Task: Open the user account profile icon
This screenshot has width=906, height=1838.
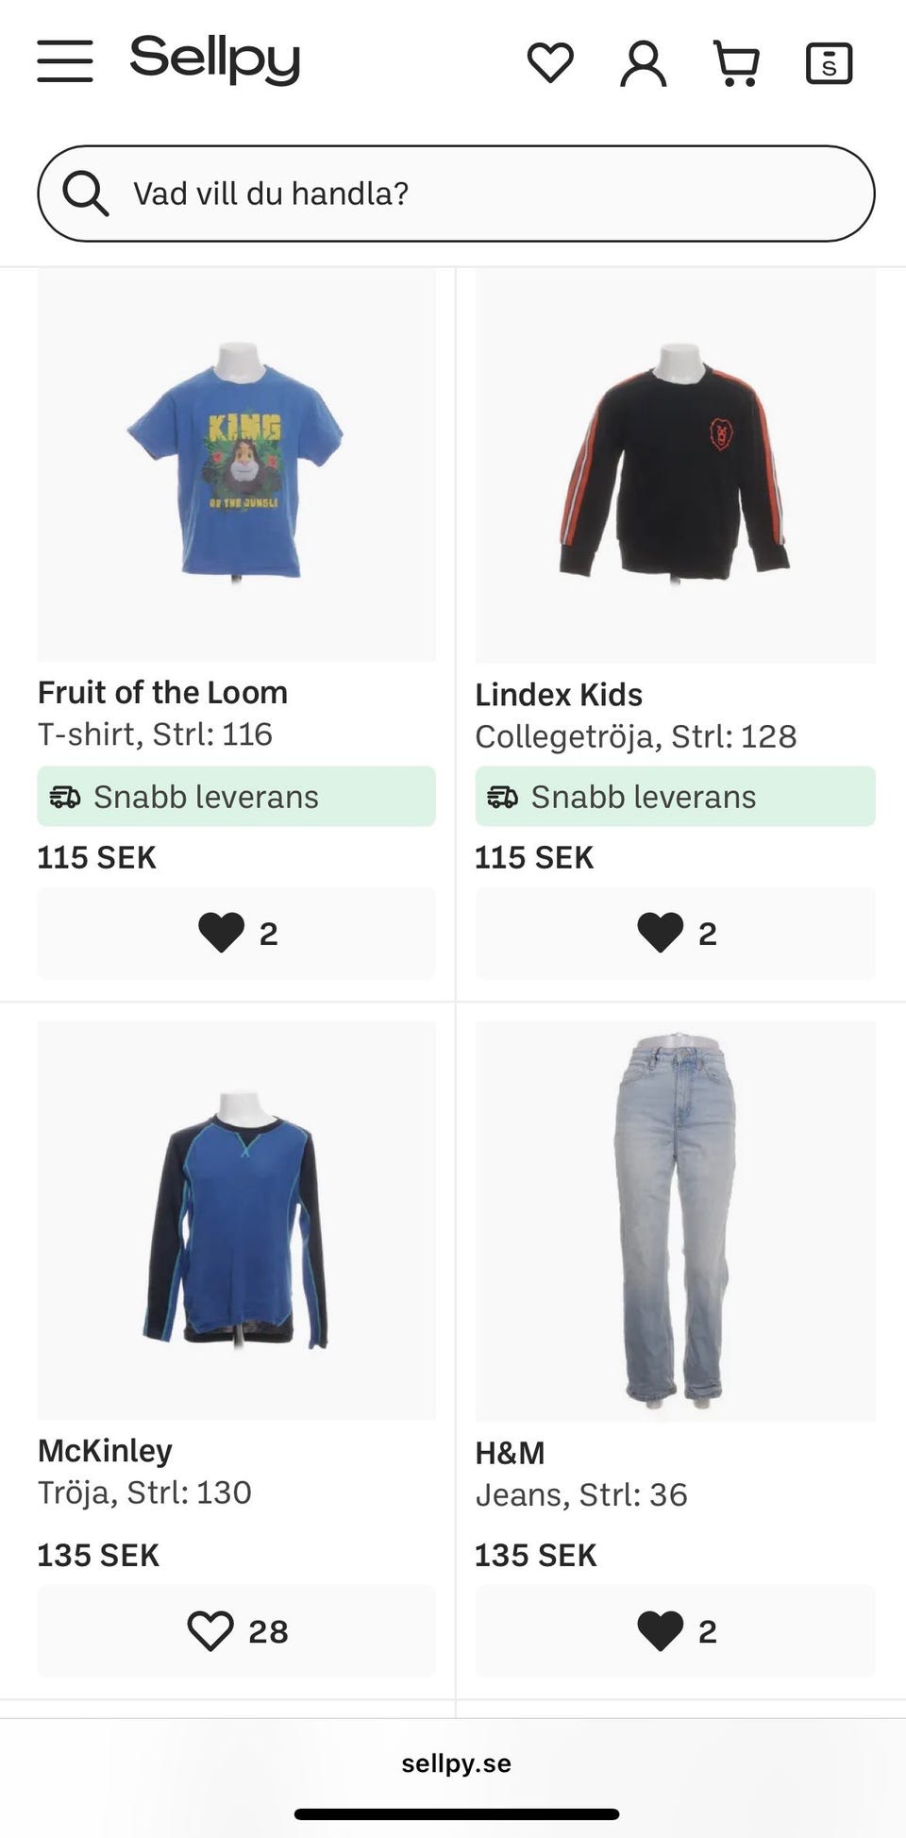Action: click(643, 63)
